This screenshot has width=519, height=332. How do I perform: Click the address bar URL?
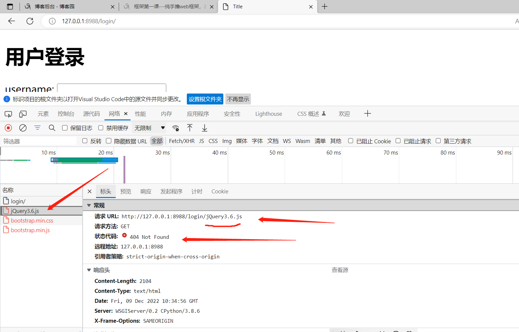89,21
